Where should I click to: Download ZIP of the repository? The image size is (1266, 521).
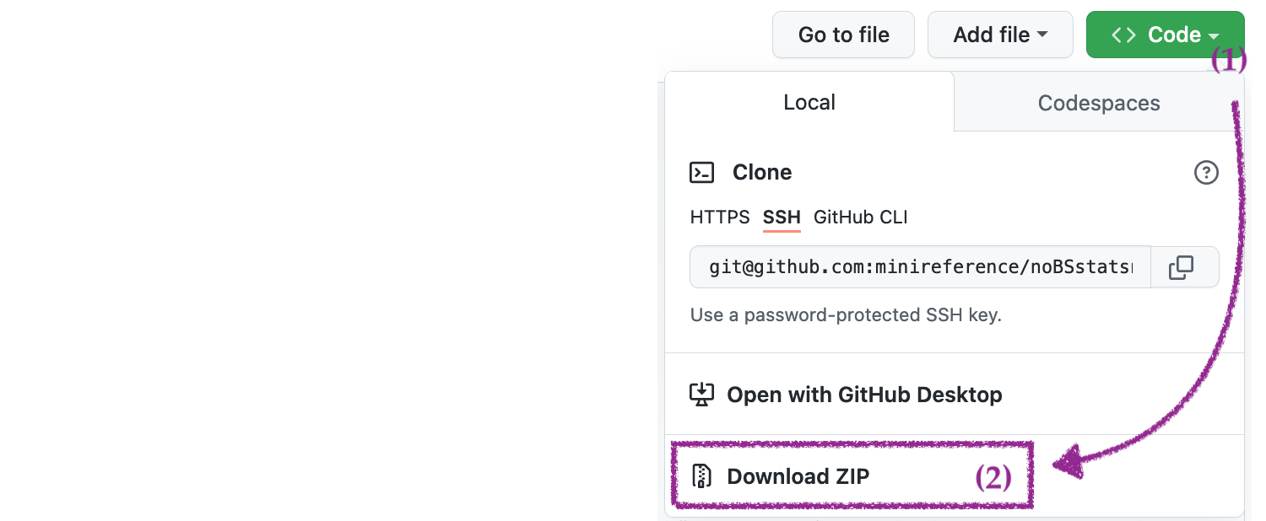click(x=798, y=476)
